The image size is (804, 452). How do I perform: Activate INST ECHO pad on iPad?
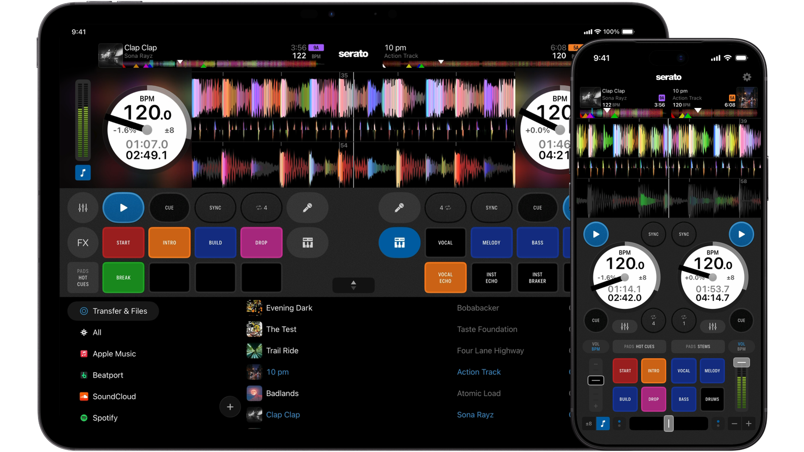pos(491,277)
